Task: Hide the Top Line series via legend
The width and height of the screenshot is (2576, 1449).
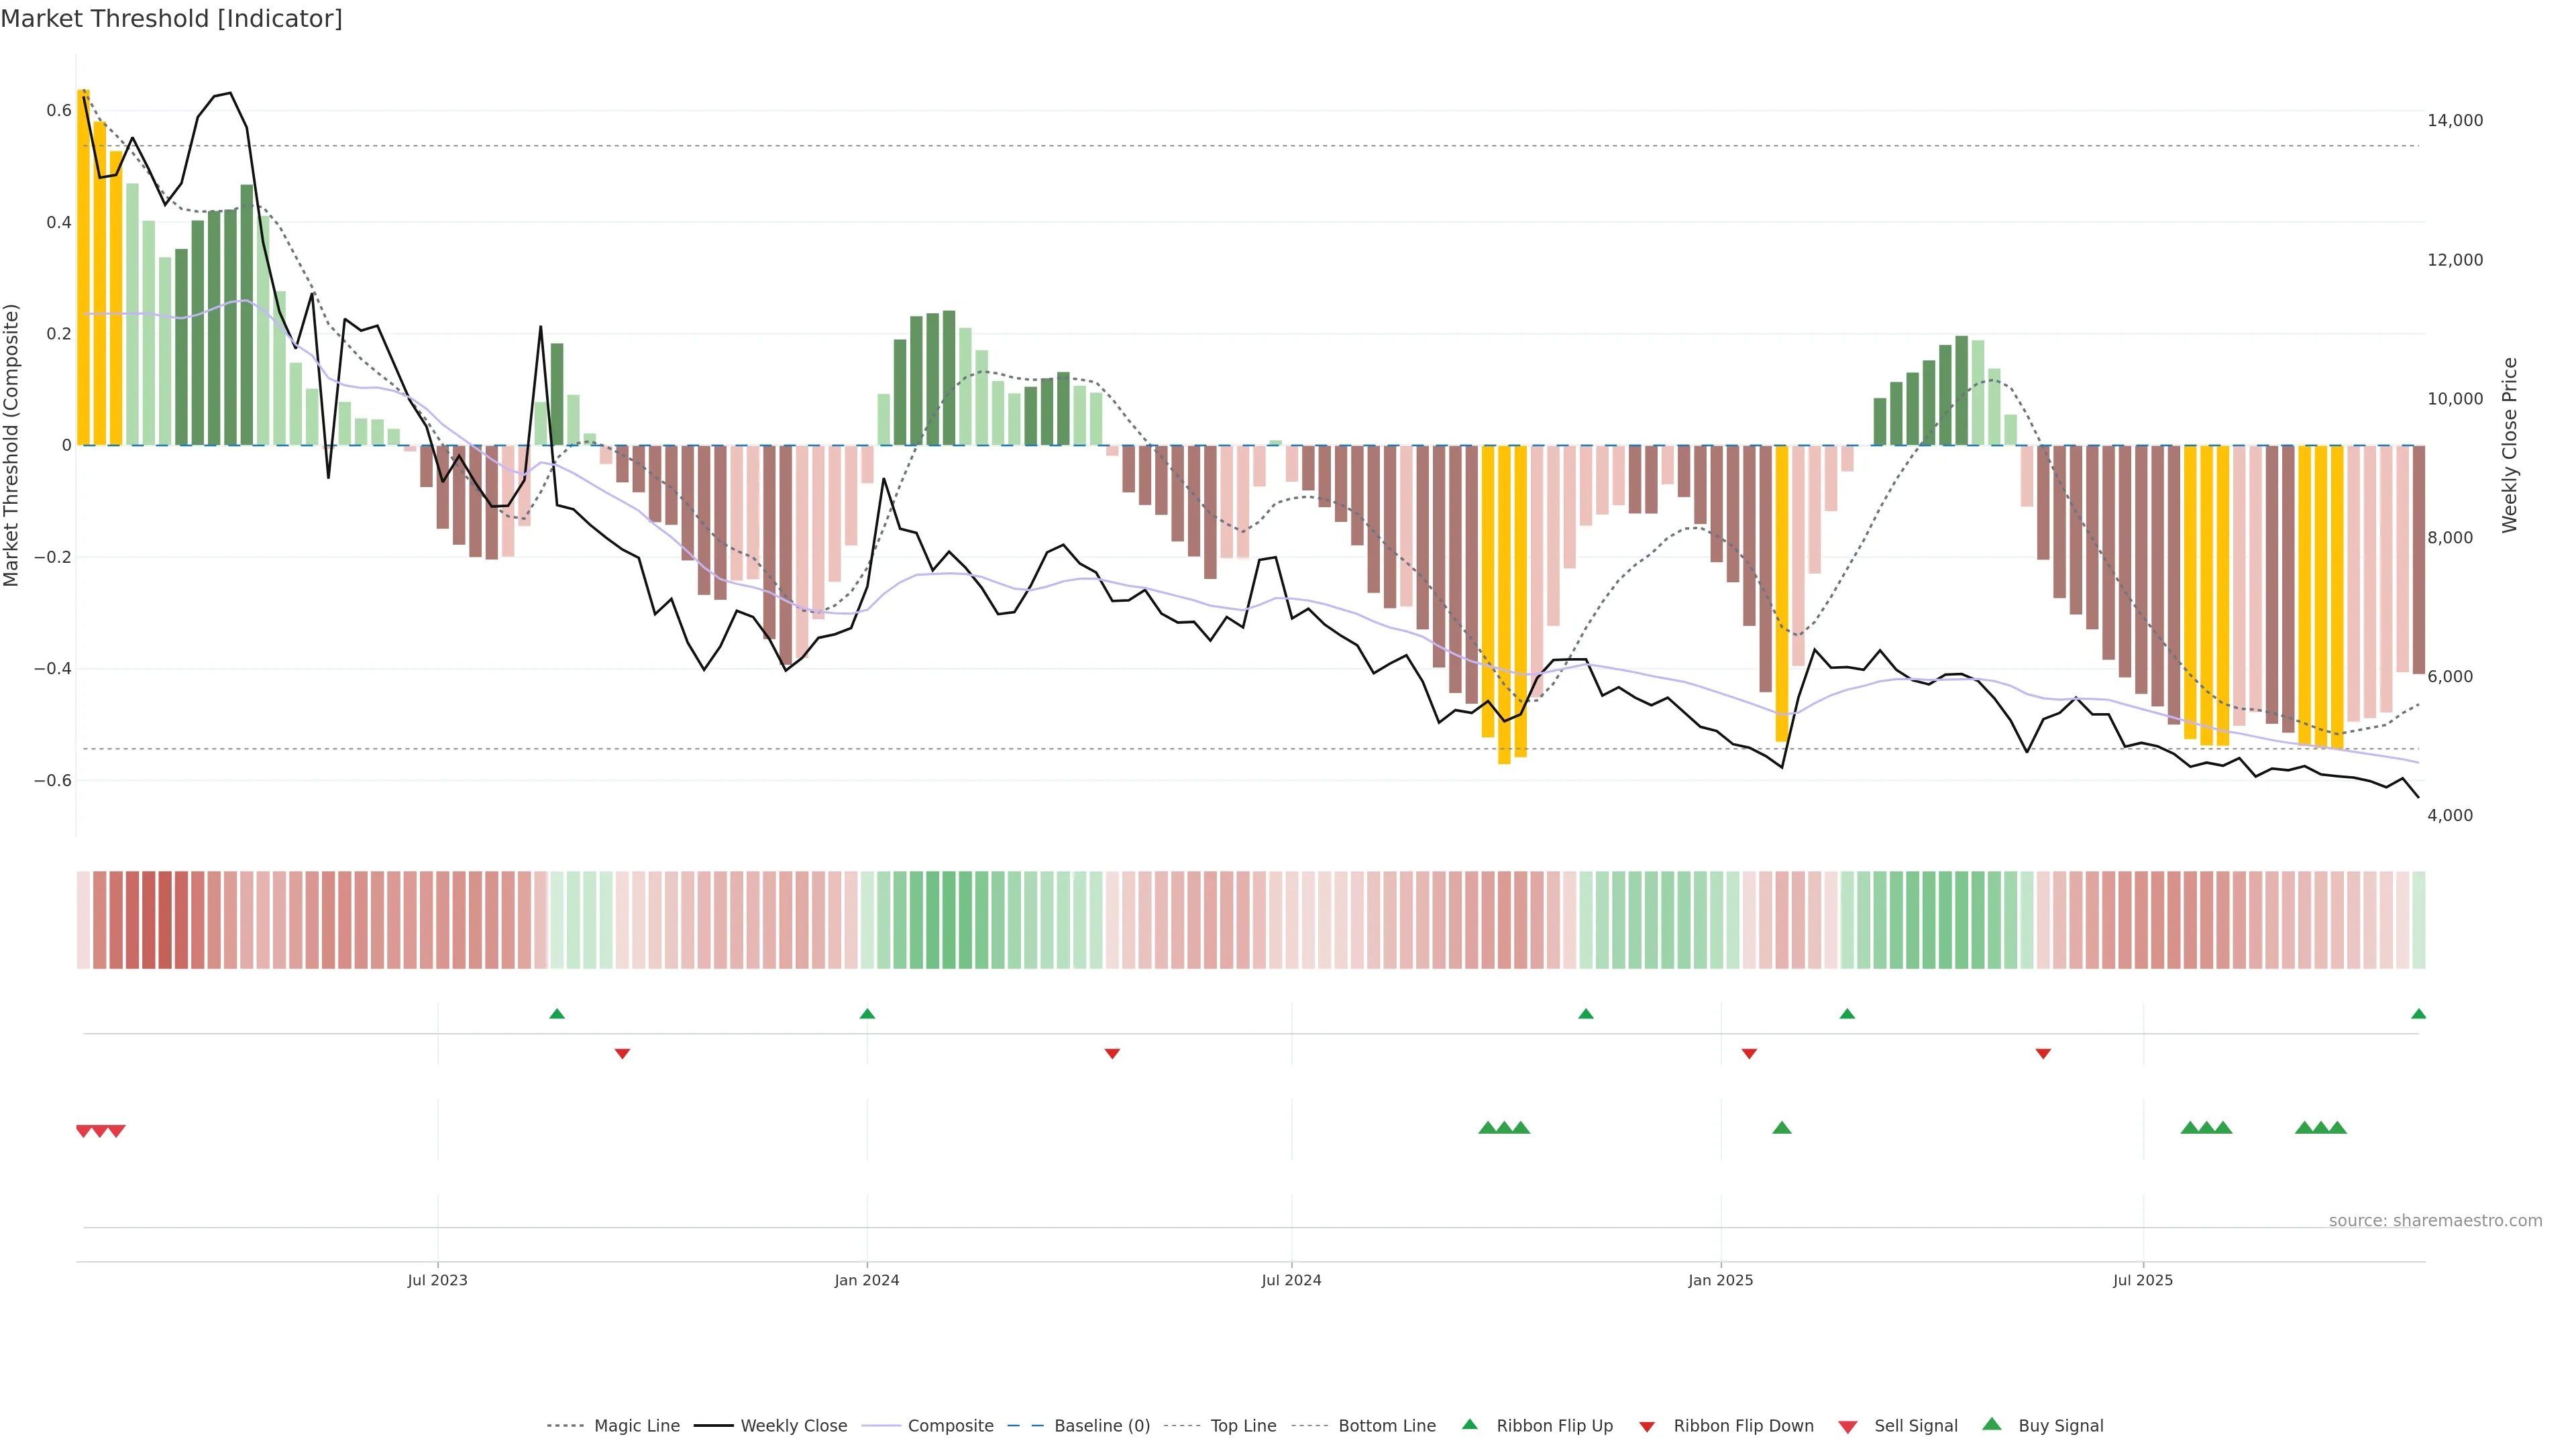Action: coord(1243,1426)
